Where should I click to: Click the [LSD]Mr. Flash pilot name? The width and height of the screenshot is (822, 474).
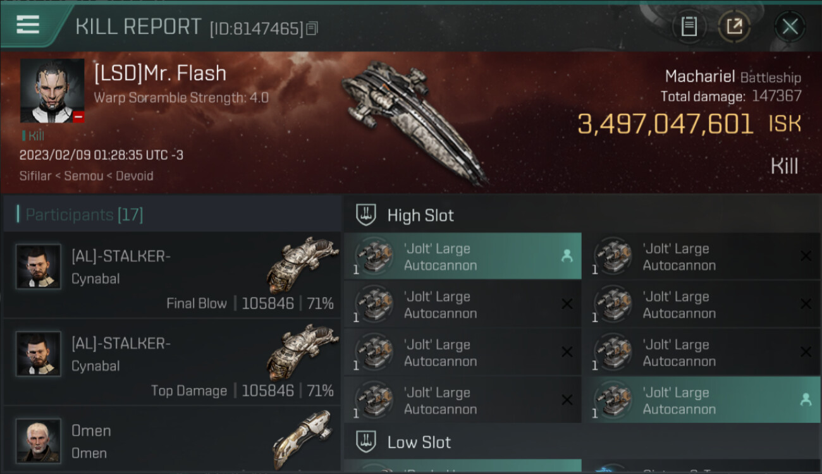(160, 73)
